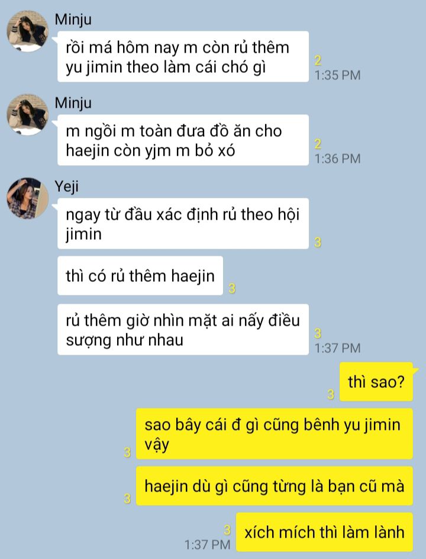Tap yellow bubble "thì sao?"

tap(376, 382)
